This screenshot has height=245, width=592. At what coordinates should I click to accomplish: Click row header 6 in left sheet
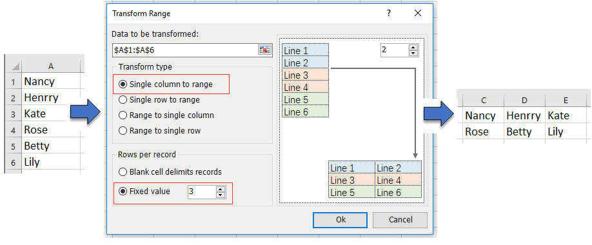pyautogui.click(x=14, y=162)
